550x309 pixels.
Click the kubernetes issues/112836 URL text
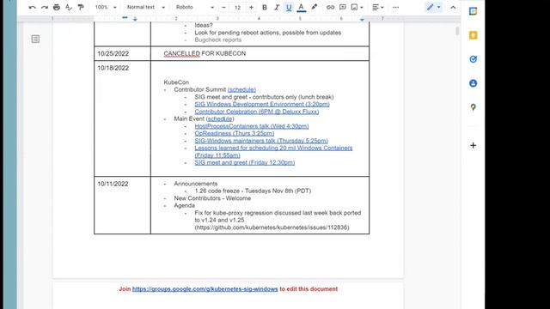272,227
